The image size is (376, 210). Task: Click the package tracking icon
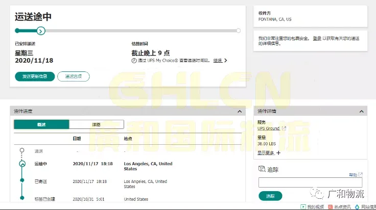pyautogui.click(x=262, y=169)
